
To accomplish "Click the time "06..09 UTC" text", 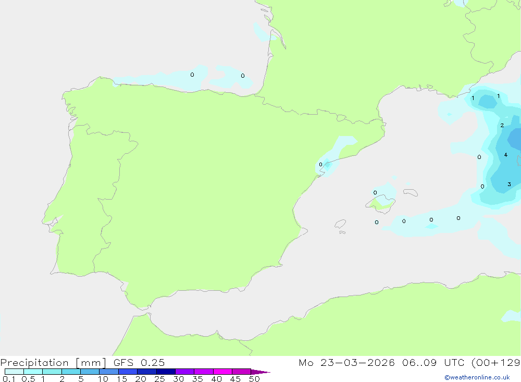I will point(433,363).
